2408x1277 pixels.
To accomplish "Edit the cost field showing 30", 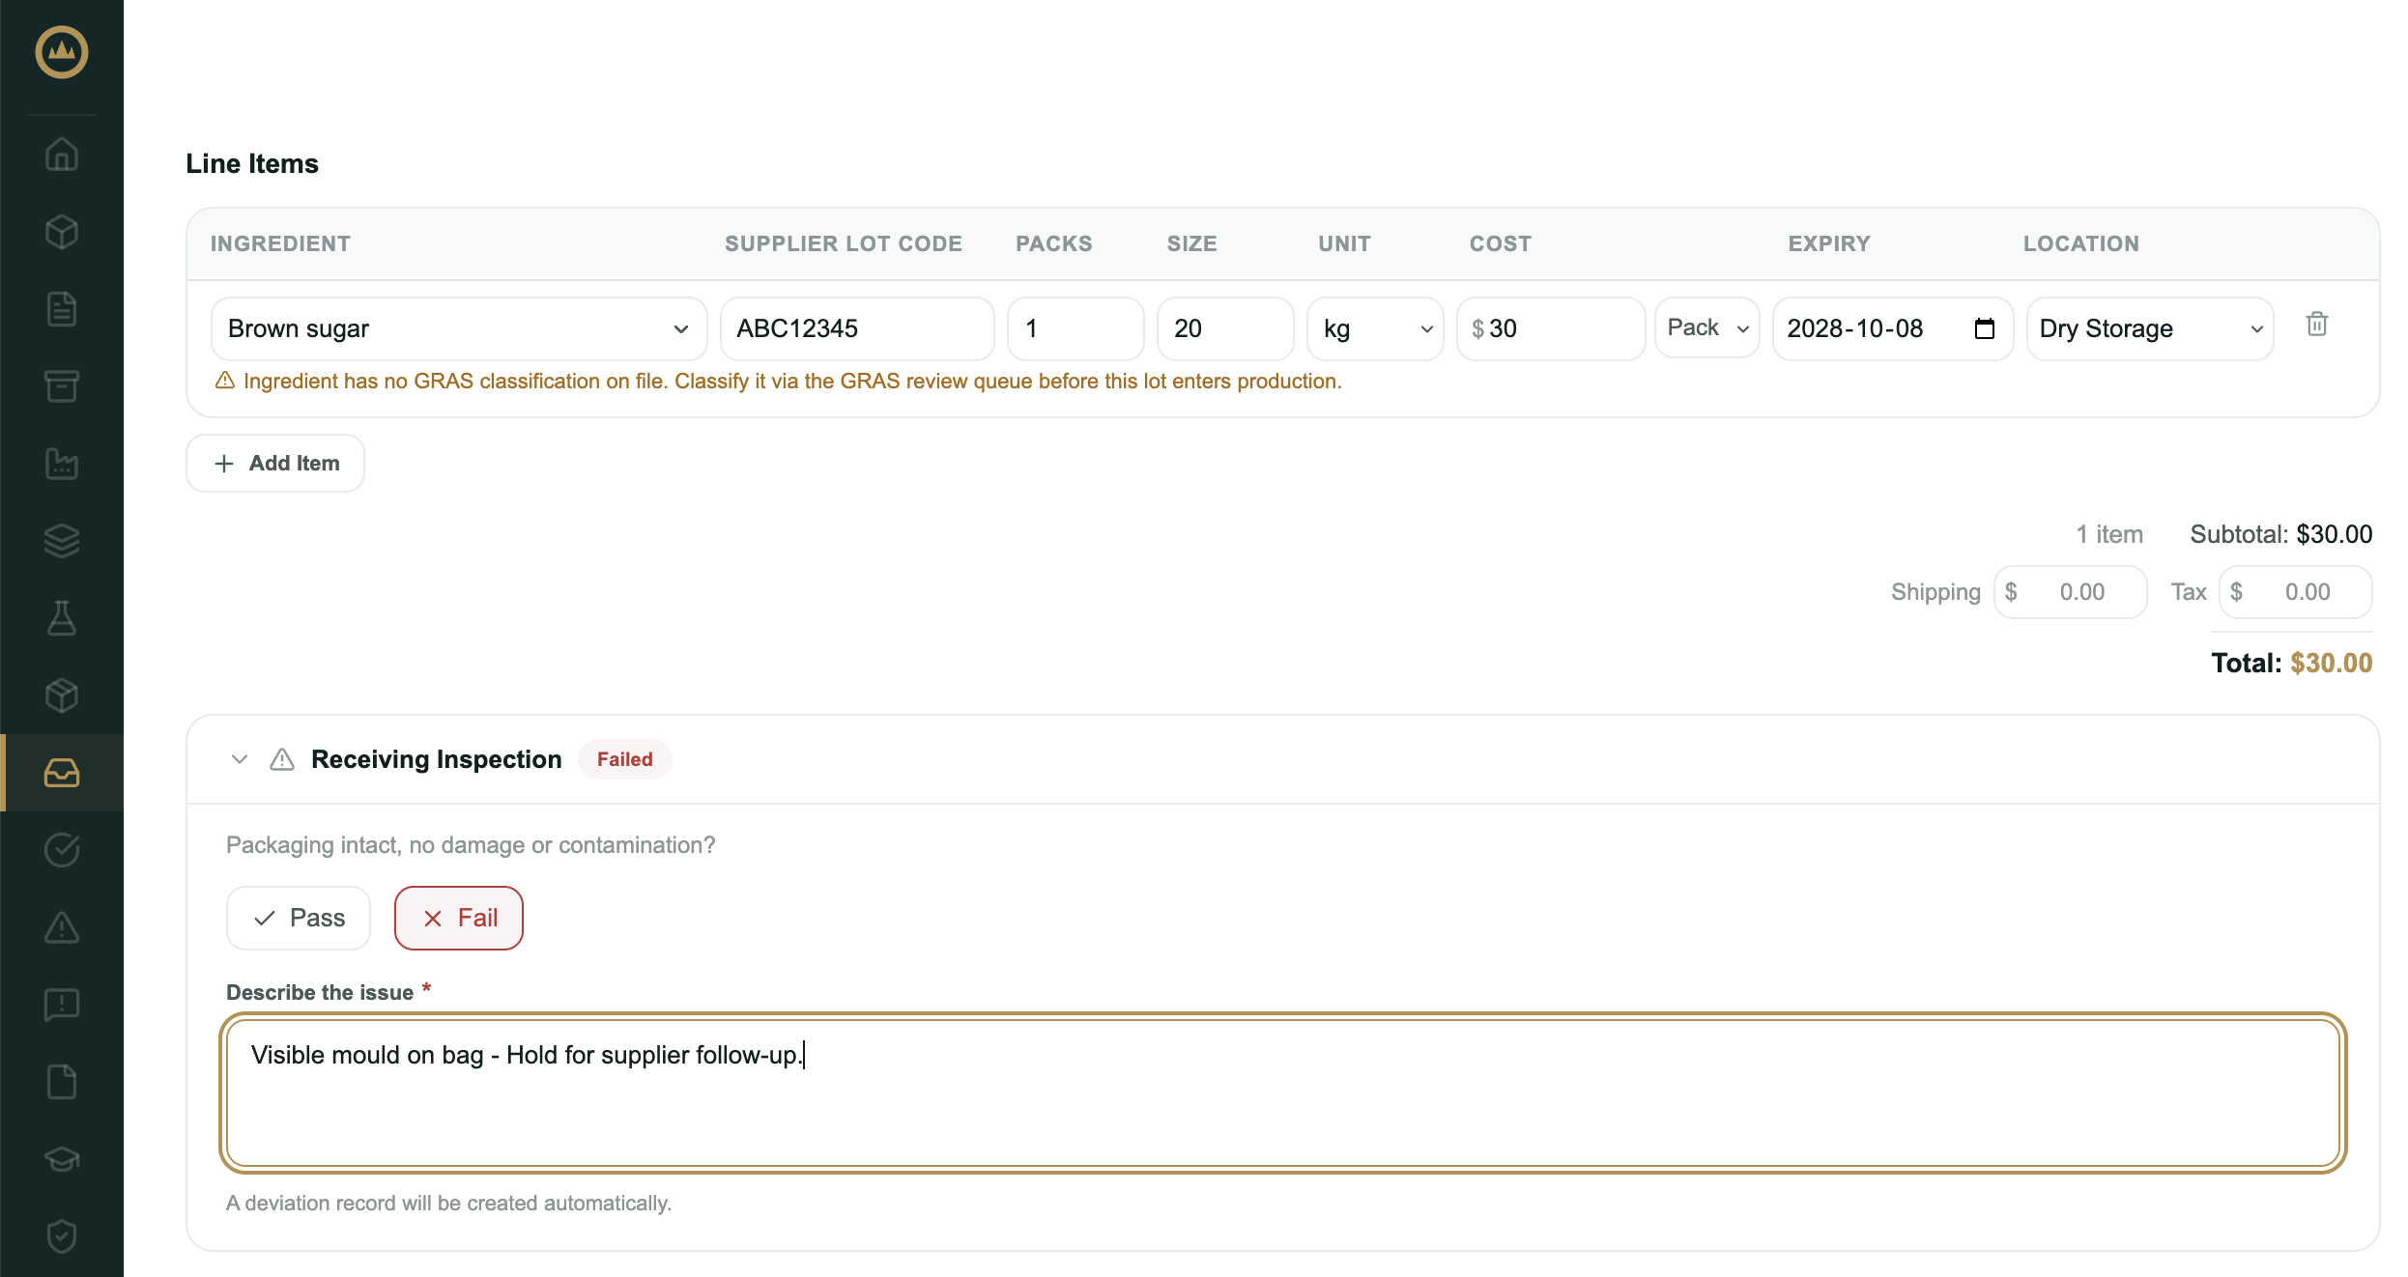I will [1551, 328].
